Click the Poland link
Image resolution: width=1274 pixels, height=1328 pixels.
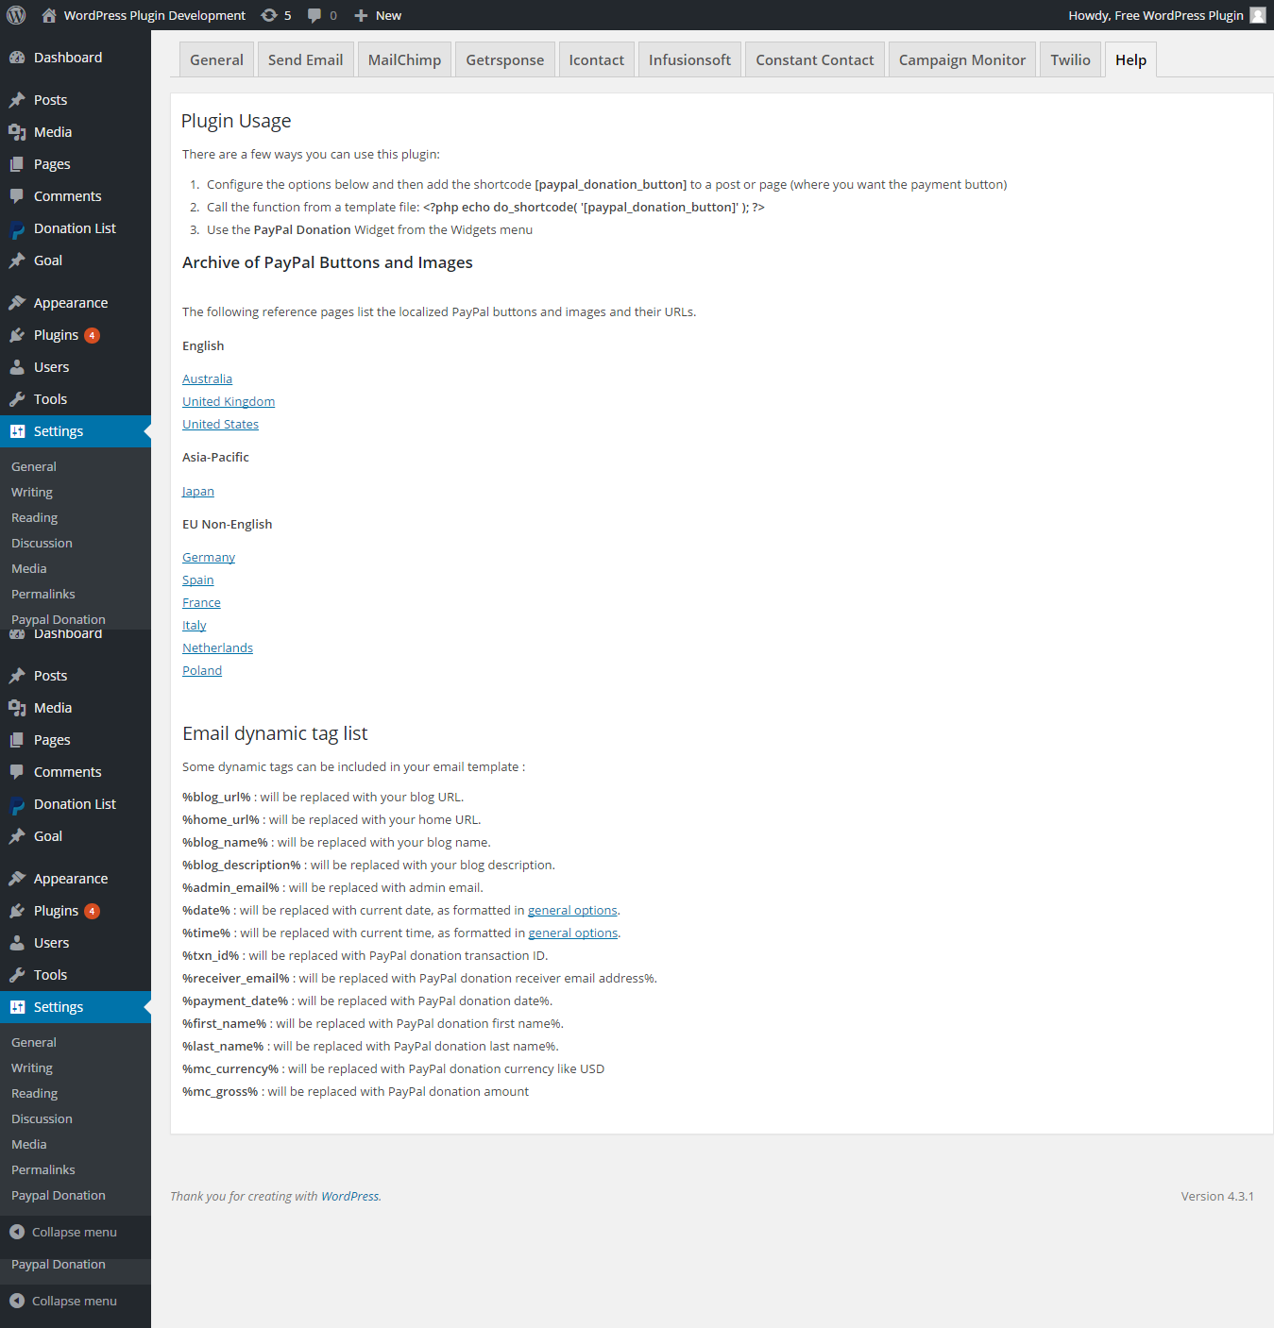pos(202,670)
